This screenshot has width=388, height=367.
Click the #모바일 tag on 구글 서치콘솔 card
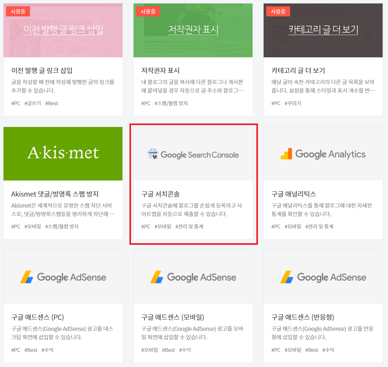coord(163,227)
